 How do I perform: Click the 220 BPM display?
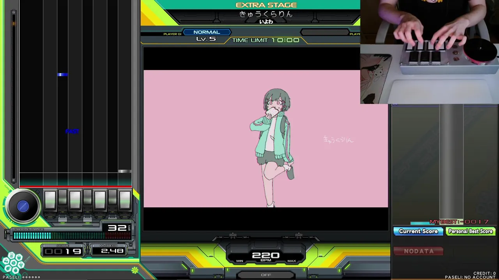(266, 256)
